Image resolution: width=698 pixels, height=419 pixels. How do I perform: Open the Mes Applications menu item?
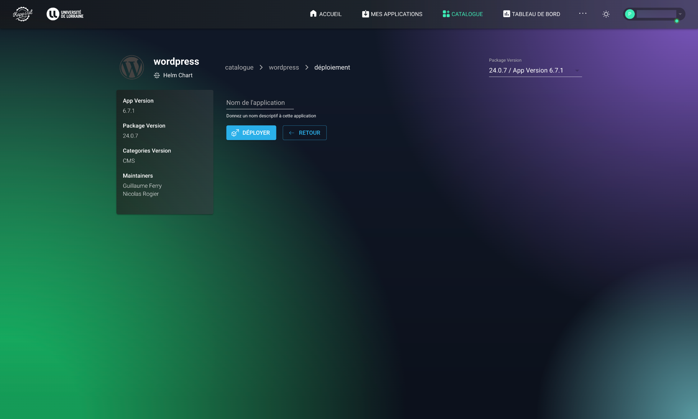[396, 14]
